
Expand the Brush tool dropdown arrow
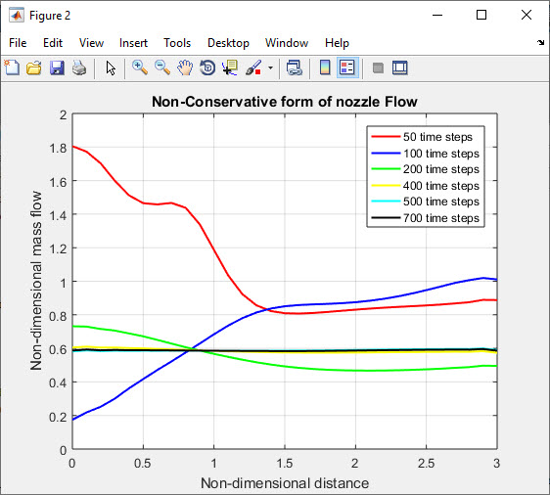click(x=270, y=67)
